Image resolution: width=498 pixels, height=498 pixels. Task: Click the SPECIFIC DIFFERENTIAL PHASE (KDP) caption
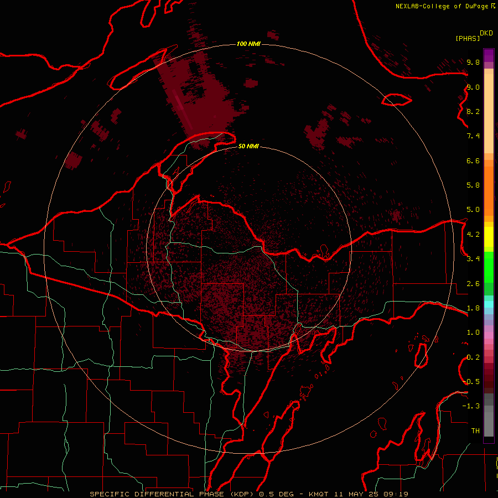coord(173,494)
